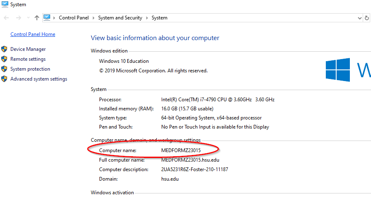
Task: Select the No Pen or Touch Input text
Action: pyautogui.click(x=215, y=127)
